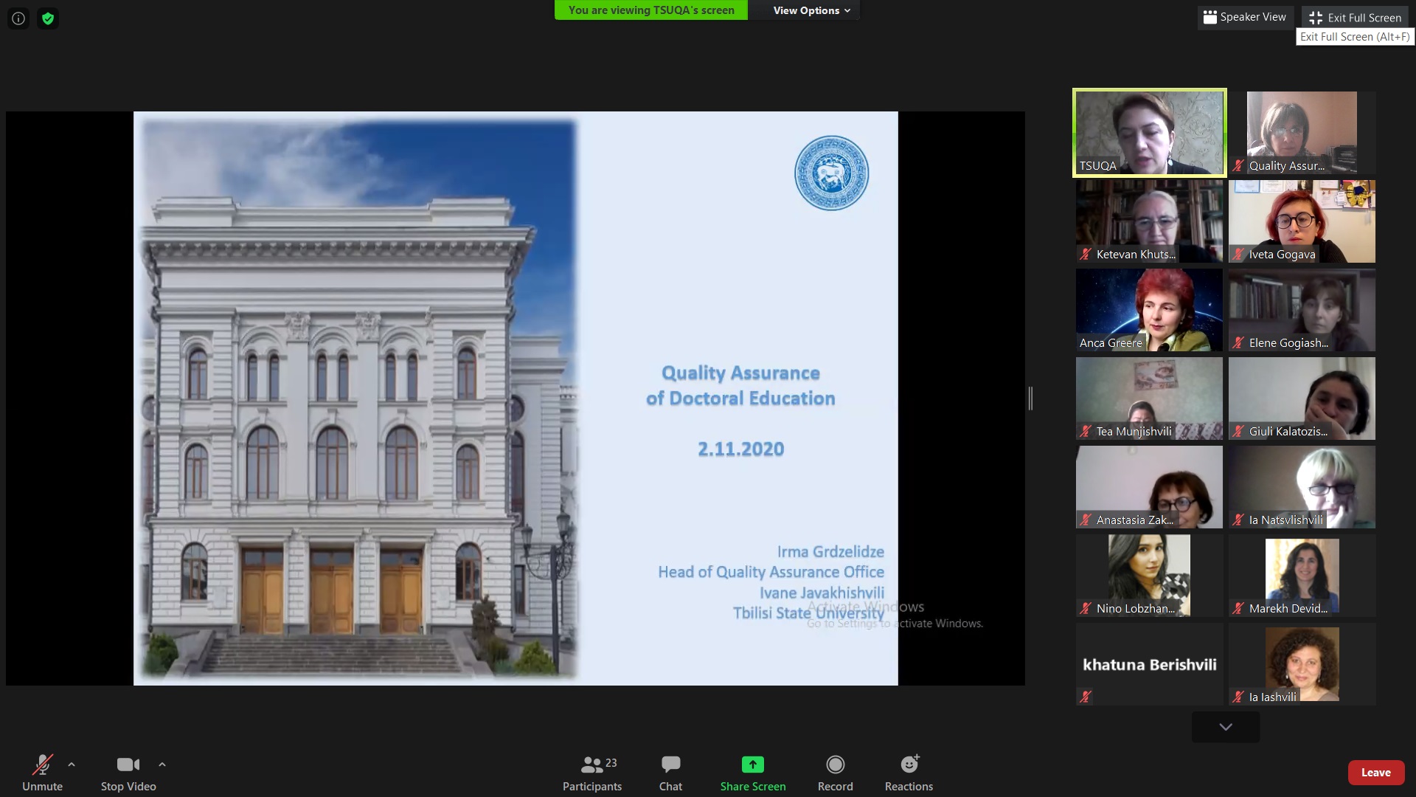Start recording the meeting
The width and height of the screenshot is (1416, 797).
pos(835,773)
